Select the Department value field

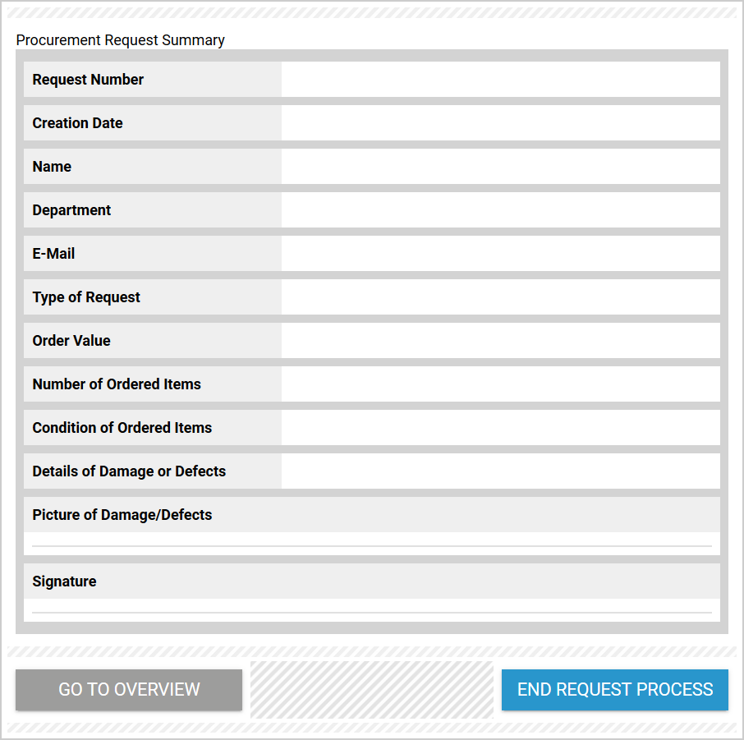coord(500,210)
